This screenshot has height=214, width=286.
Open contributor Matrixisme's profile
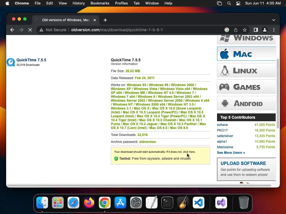[x=225, y=147]
